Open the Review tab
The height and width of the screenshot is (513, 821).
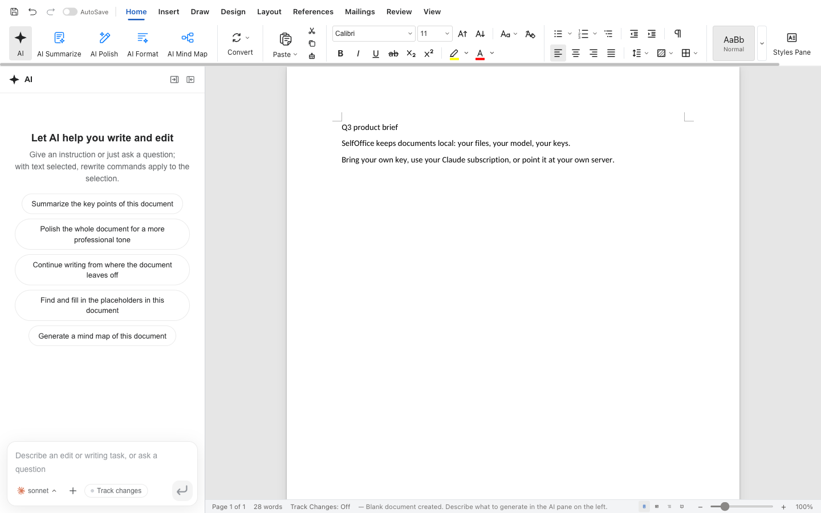pos(399,12)
